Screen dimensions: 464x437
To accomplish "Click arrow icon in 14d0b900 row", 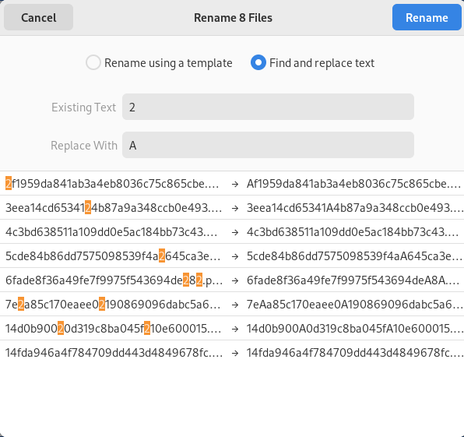I will (x=235, y=329).
